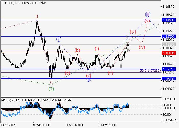Viewport: 179px width, 128px height.
Task: Click the red (a) wave label
Action: tap(67, 73)
